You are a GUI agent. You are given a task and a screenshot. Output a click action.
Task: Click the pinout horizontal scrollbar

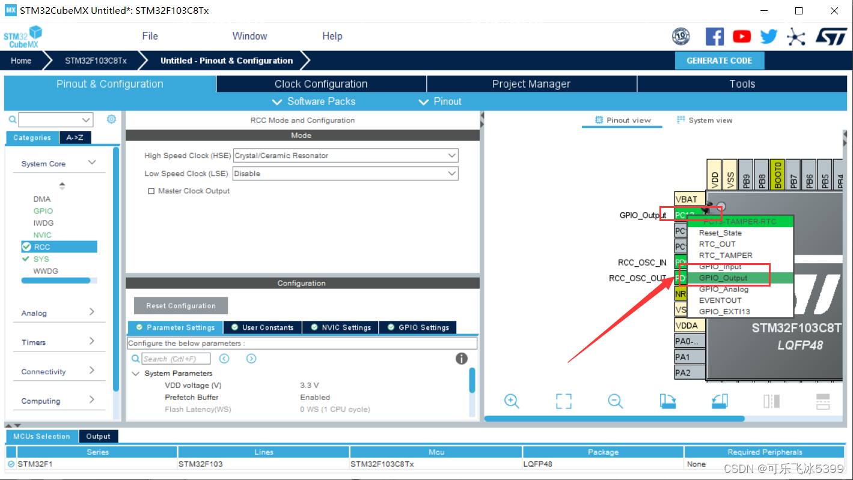click(614, 419)
